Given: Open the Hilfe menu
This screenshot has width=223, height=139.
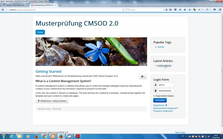Looking at the screenshot, I should pos(46,1).
